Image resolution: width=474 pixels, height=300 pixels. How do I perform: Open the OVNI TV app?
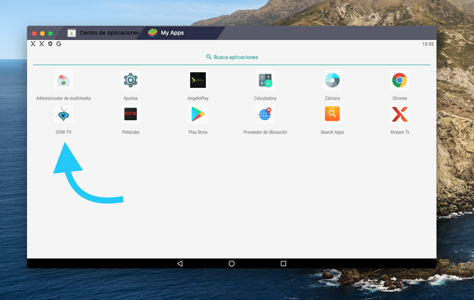point(63,114)
